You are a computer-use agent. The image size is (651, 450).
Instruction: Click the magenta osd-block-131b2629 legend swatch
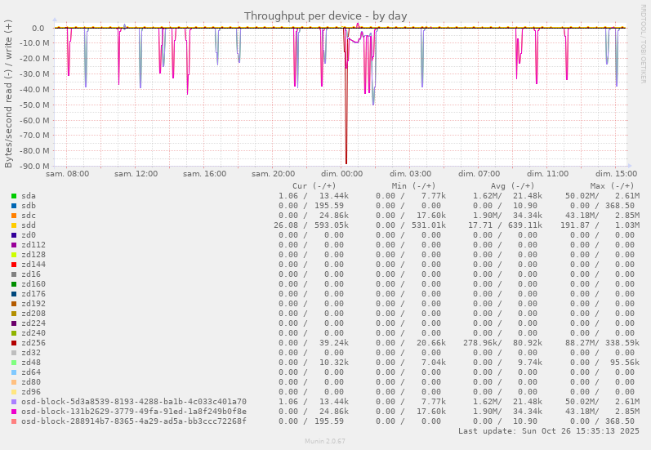point(14,412)
